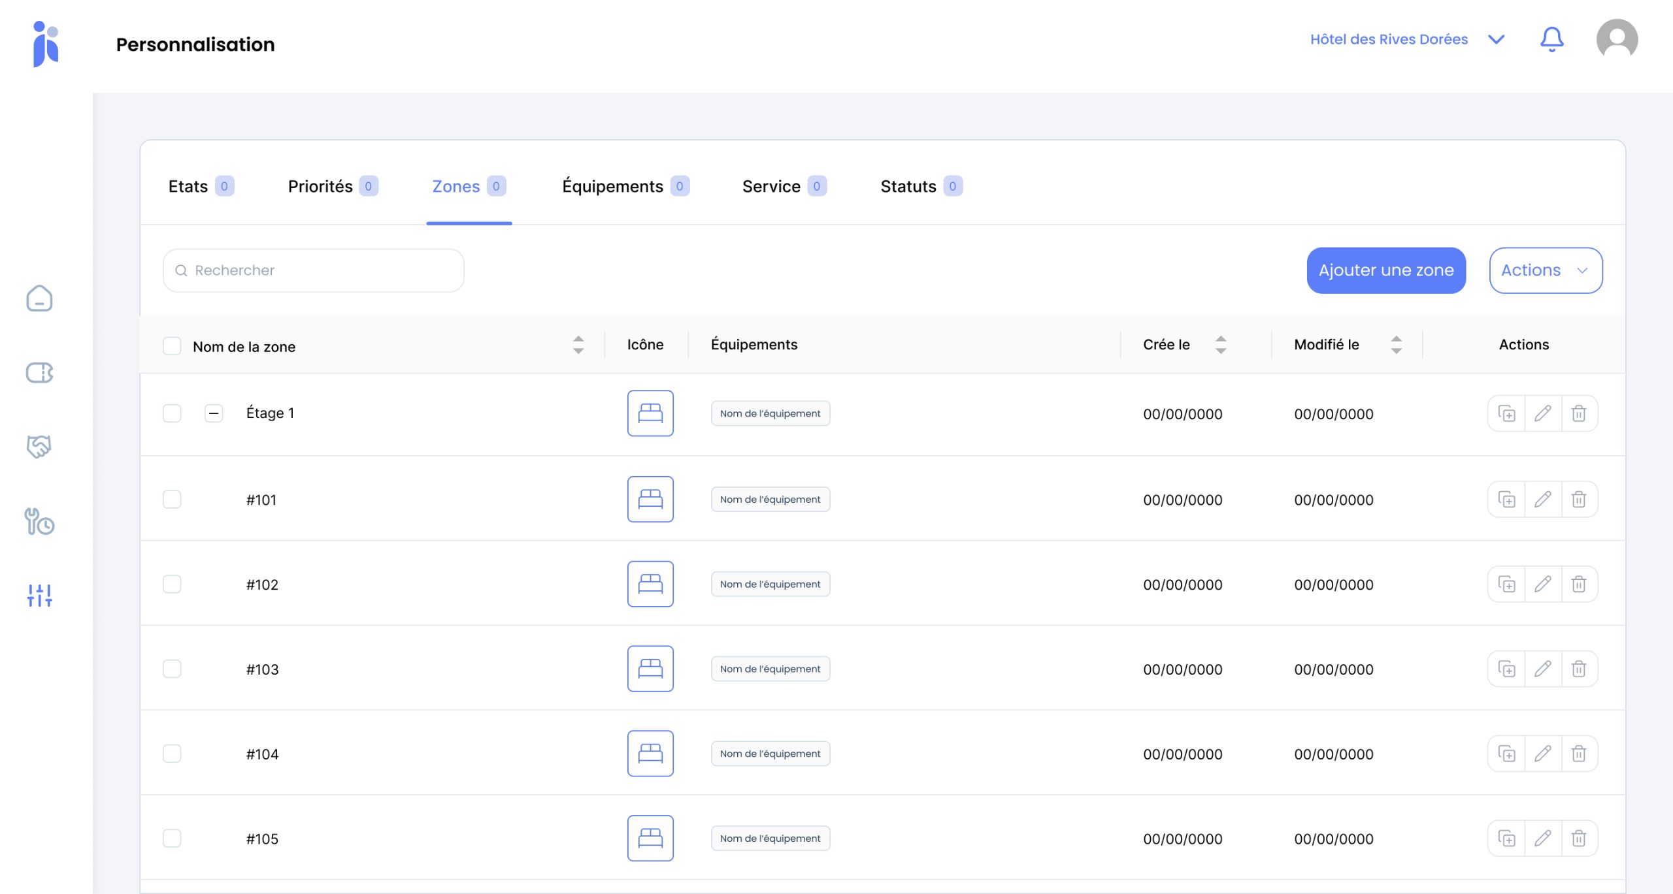
Task: Open the notifications bell
Action: pyautogui.click(x=1551, y=40)
